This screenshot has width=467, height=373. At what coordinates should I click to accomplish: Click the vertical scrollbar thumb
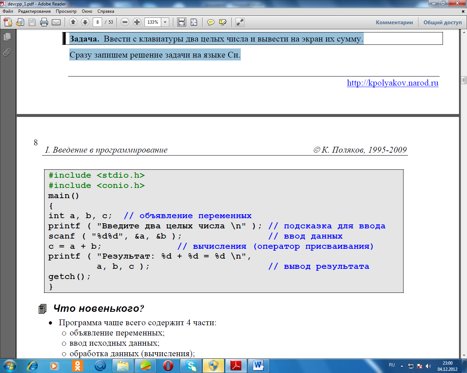pos(464,80)
